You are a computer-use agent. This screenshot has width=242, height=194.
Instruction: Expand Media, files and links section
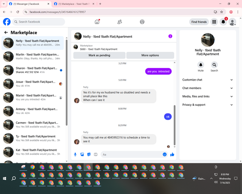[208, 97]
